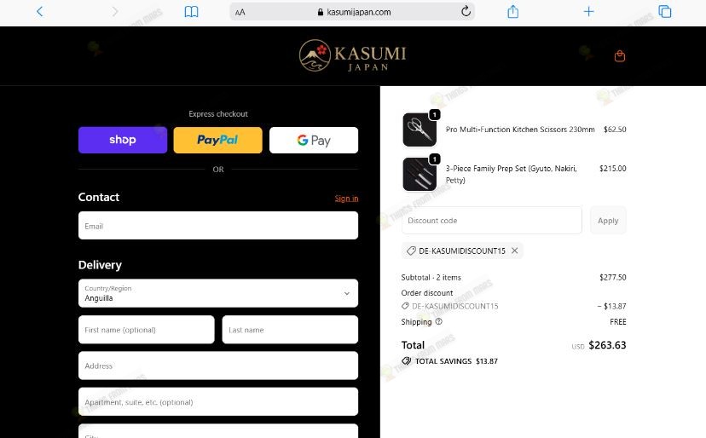Screen dimensions: 706x438
Task: Follow the Sign in link
Action: (346, 199)
